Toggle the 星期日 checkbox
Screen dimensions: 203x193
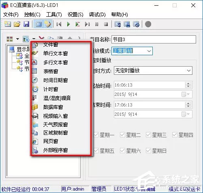[x=148, y=151]
